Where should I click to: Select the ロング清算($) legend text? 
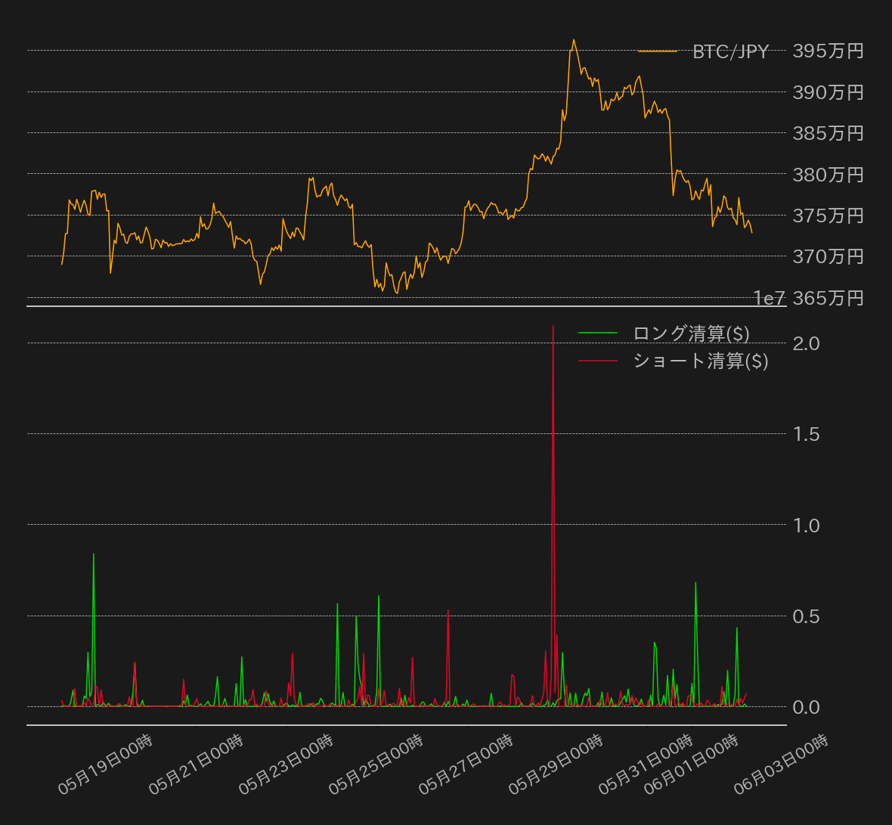691,333
